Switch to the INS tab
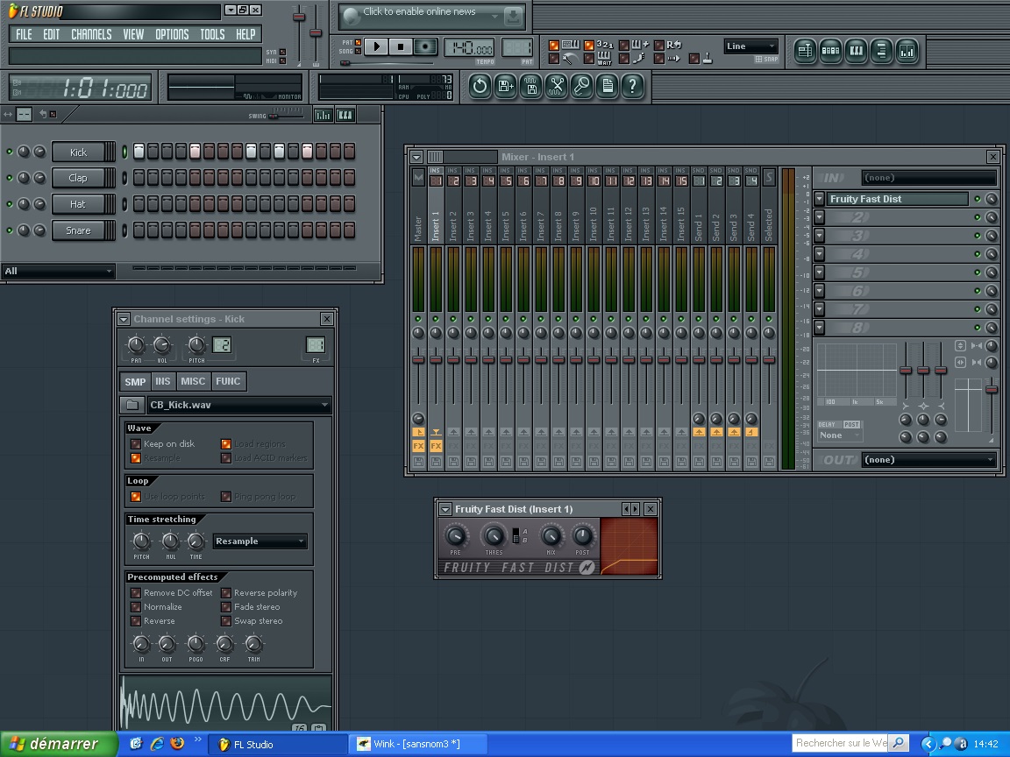 click(163, 382)
